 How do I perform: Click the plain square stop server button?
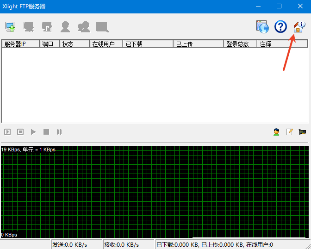[46, 132]
